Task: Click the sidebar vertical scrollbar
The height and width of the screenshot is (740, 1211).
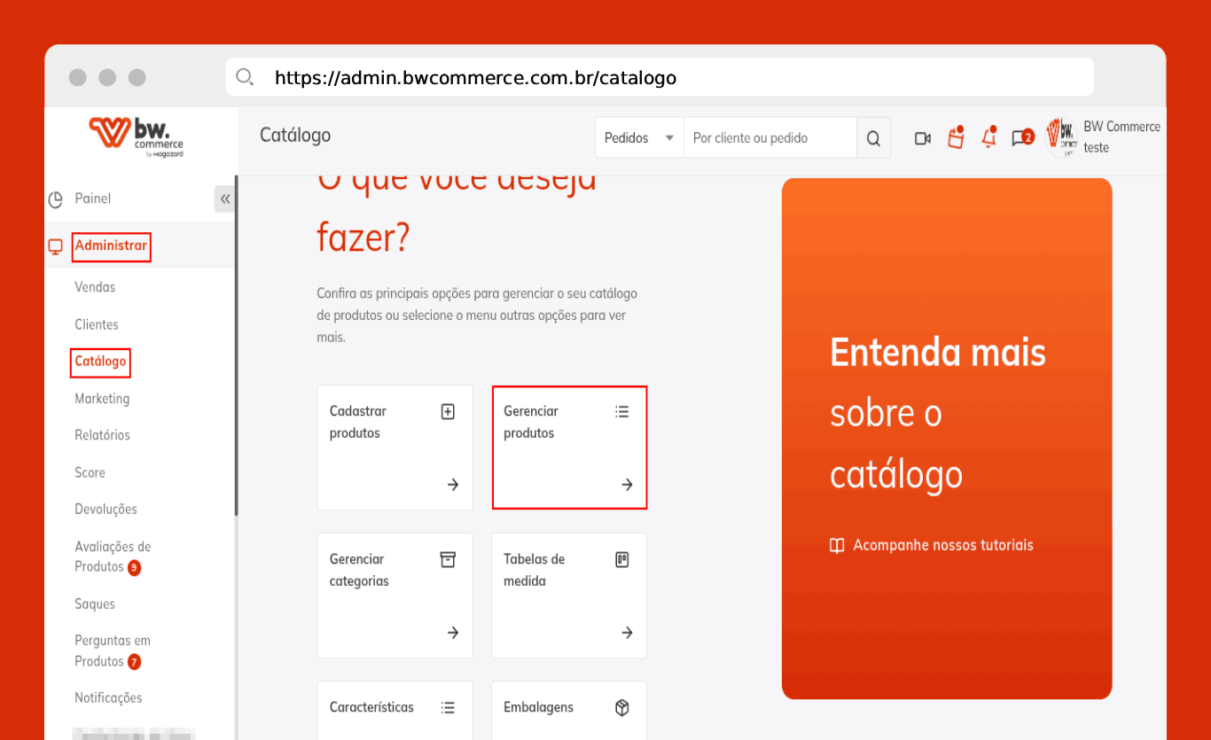Action: click(x=236, y=346)
